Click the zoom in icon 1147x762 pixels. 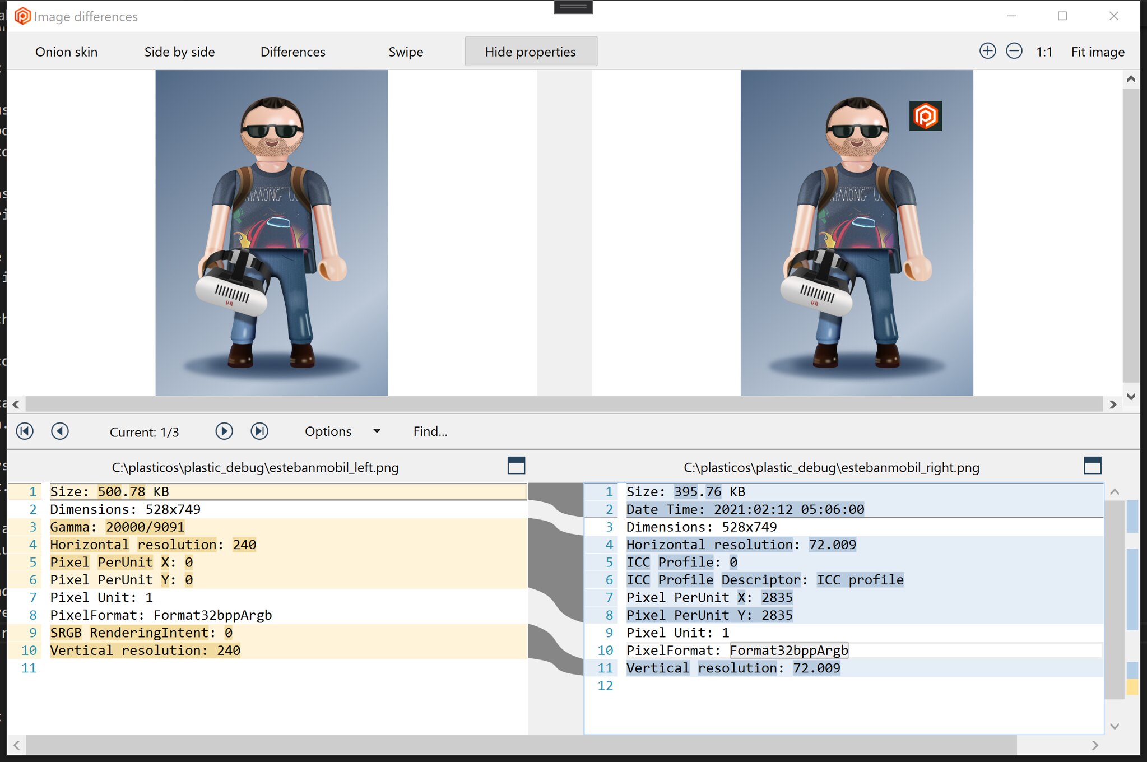tap(987, 51)
